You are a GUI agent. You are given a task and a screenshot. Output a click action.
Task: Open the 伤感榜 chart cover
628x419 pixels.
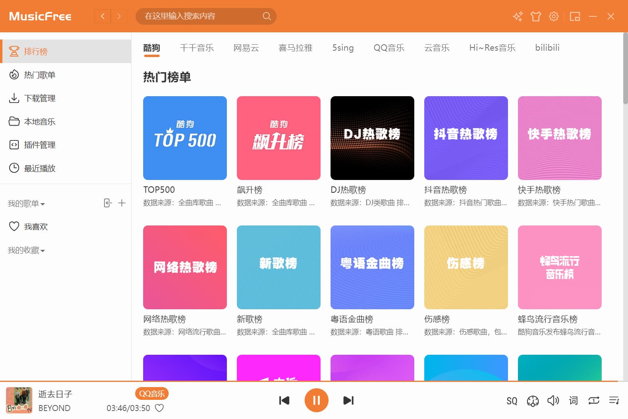[x=466, y=267]
